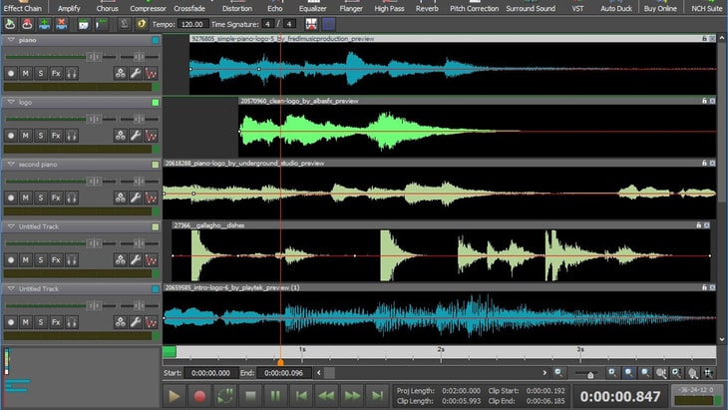This screenshot has height=410, width=728.
Task: Go to end of project
Action: point(377,396)
